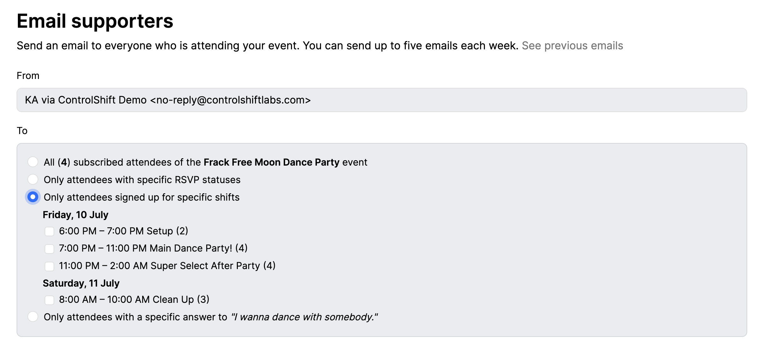Viewport: 767px width, 349px height.
Task: Click the selected specific shifts radio button
Action: click(33, 197)
